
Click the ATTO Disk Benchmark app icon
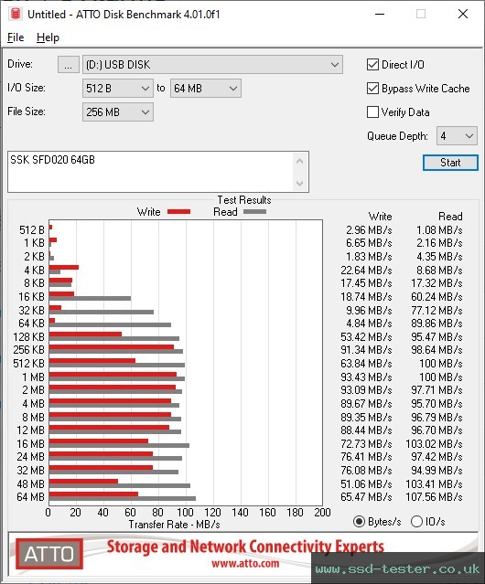click(x=16, y=14)
